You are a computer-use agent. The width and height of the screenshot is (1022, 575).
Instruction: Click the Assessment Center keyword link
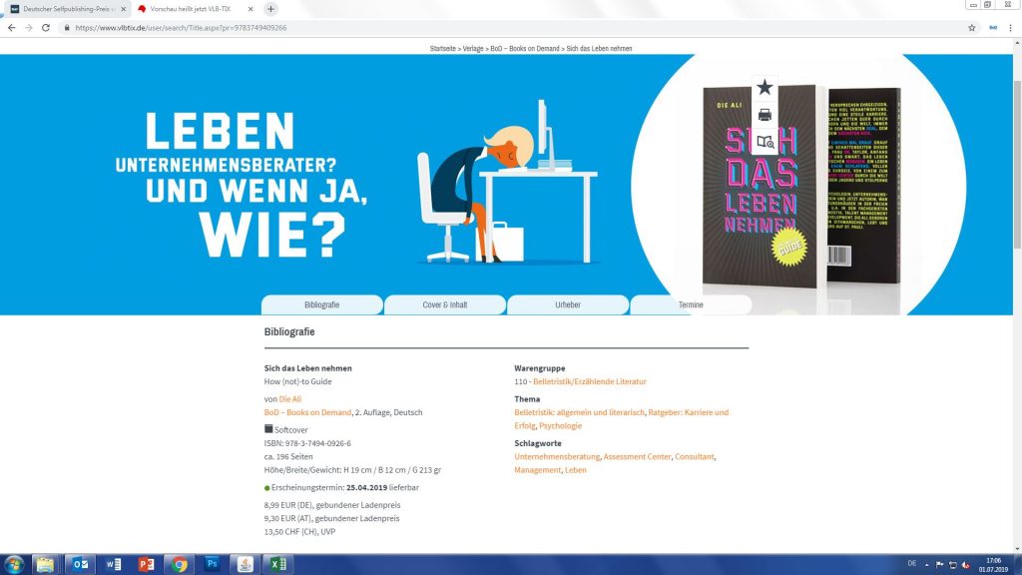(637, 456)
